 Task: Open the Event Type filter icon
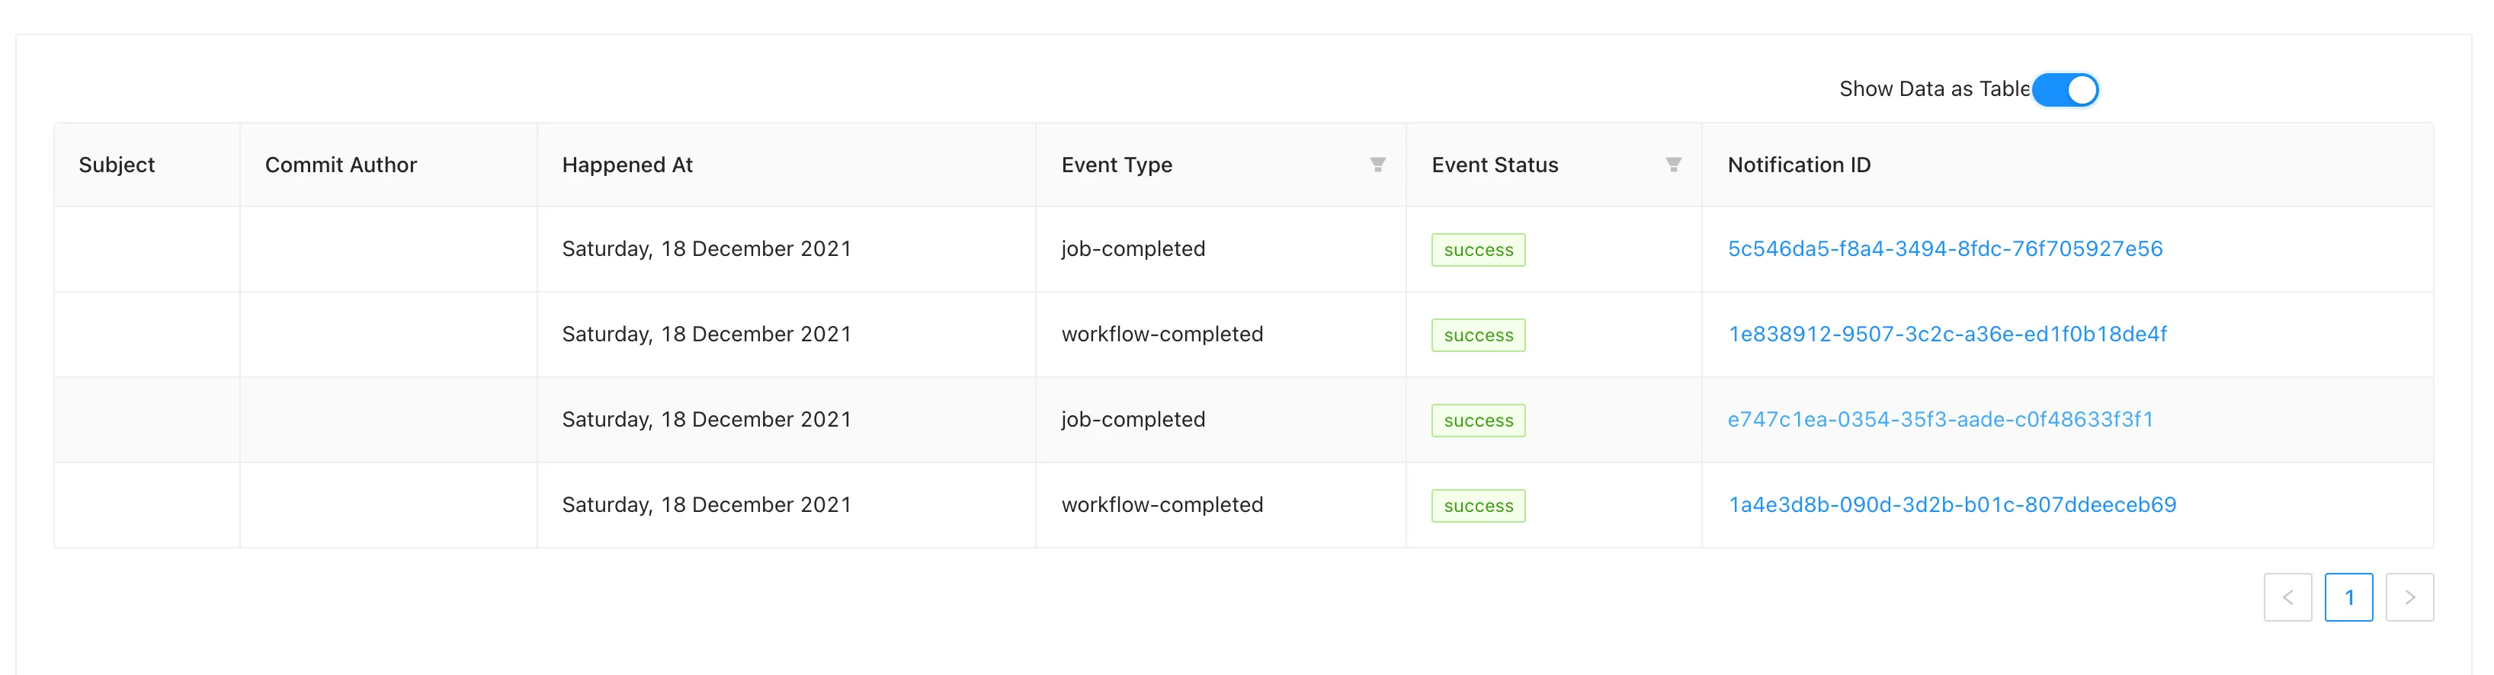[1377, 165]
